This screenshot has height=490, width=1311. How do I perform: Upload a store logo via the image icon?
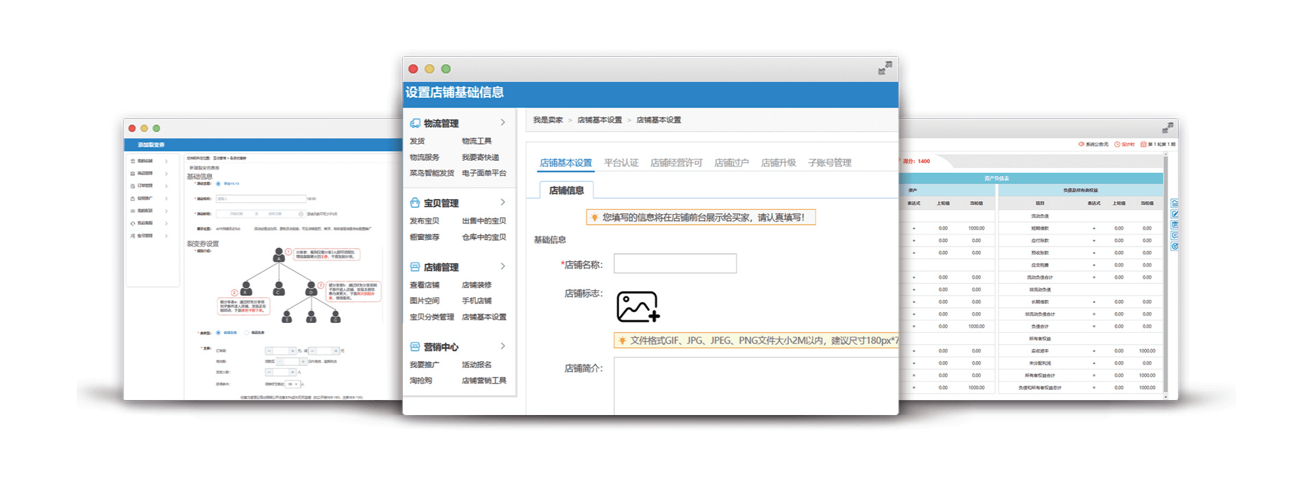point(637,307)
